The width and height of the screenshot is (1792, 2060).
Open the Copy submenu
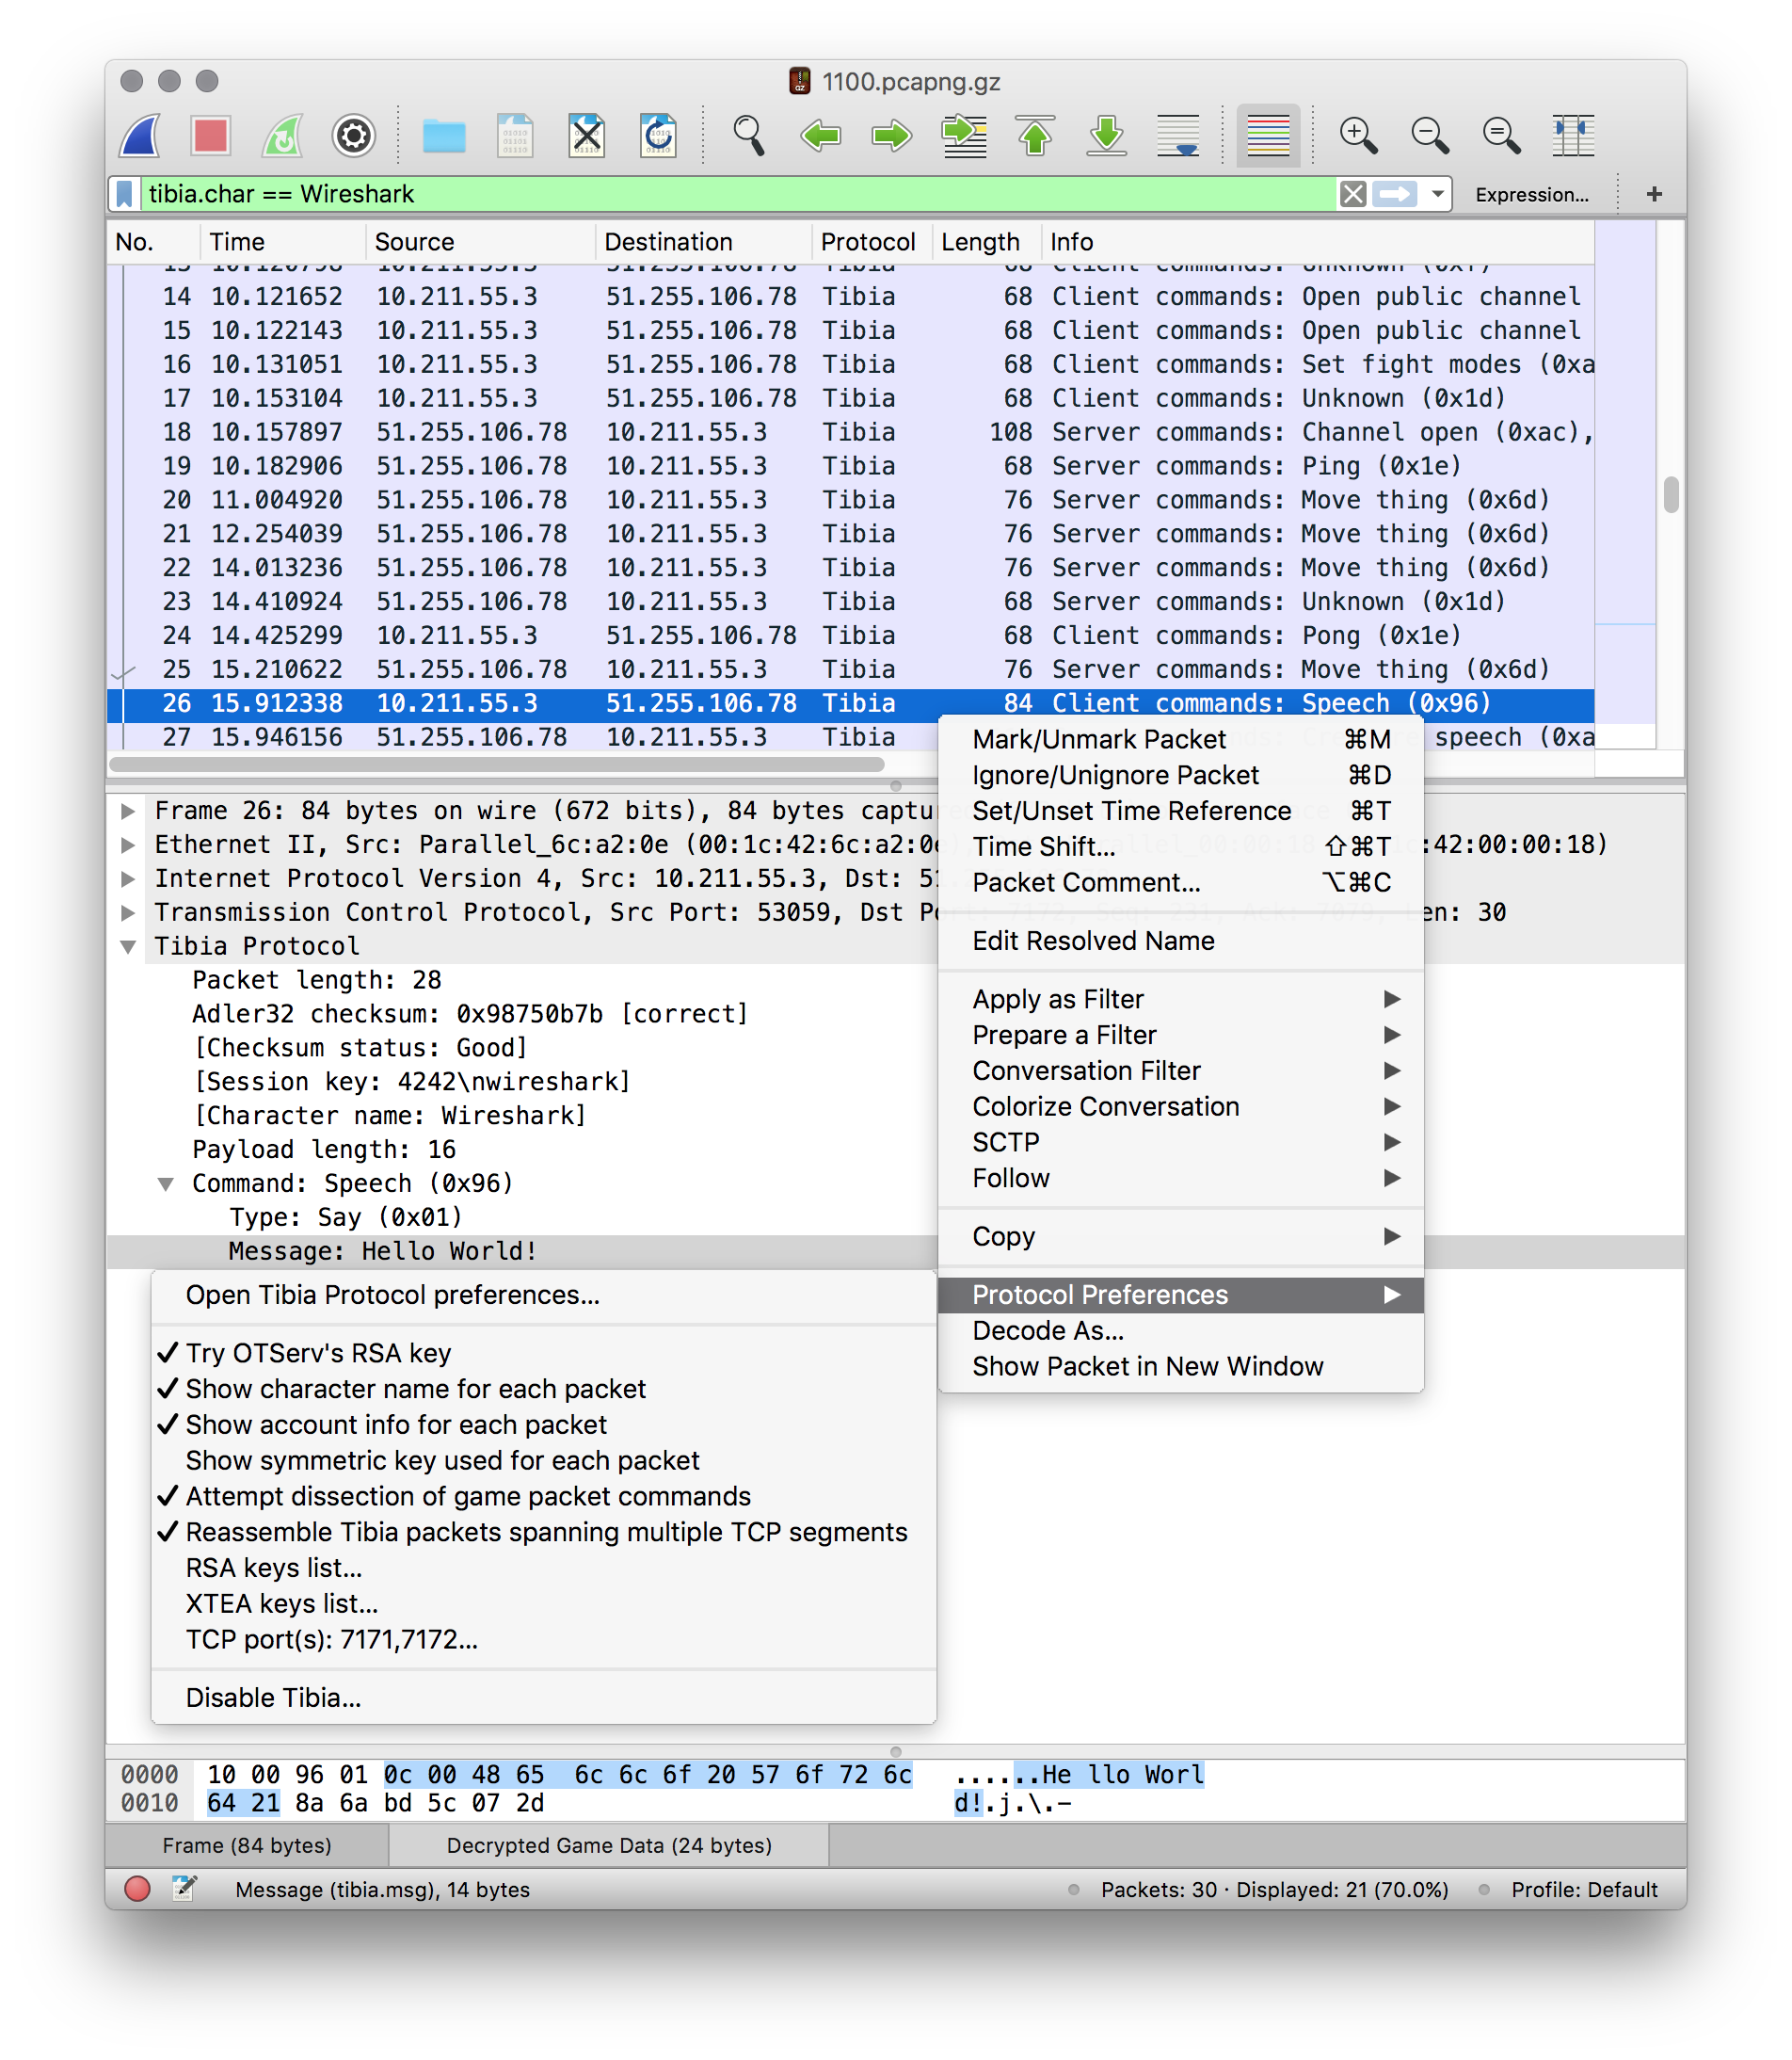1181,1236
